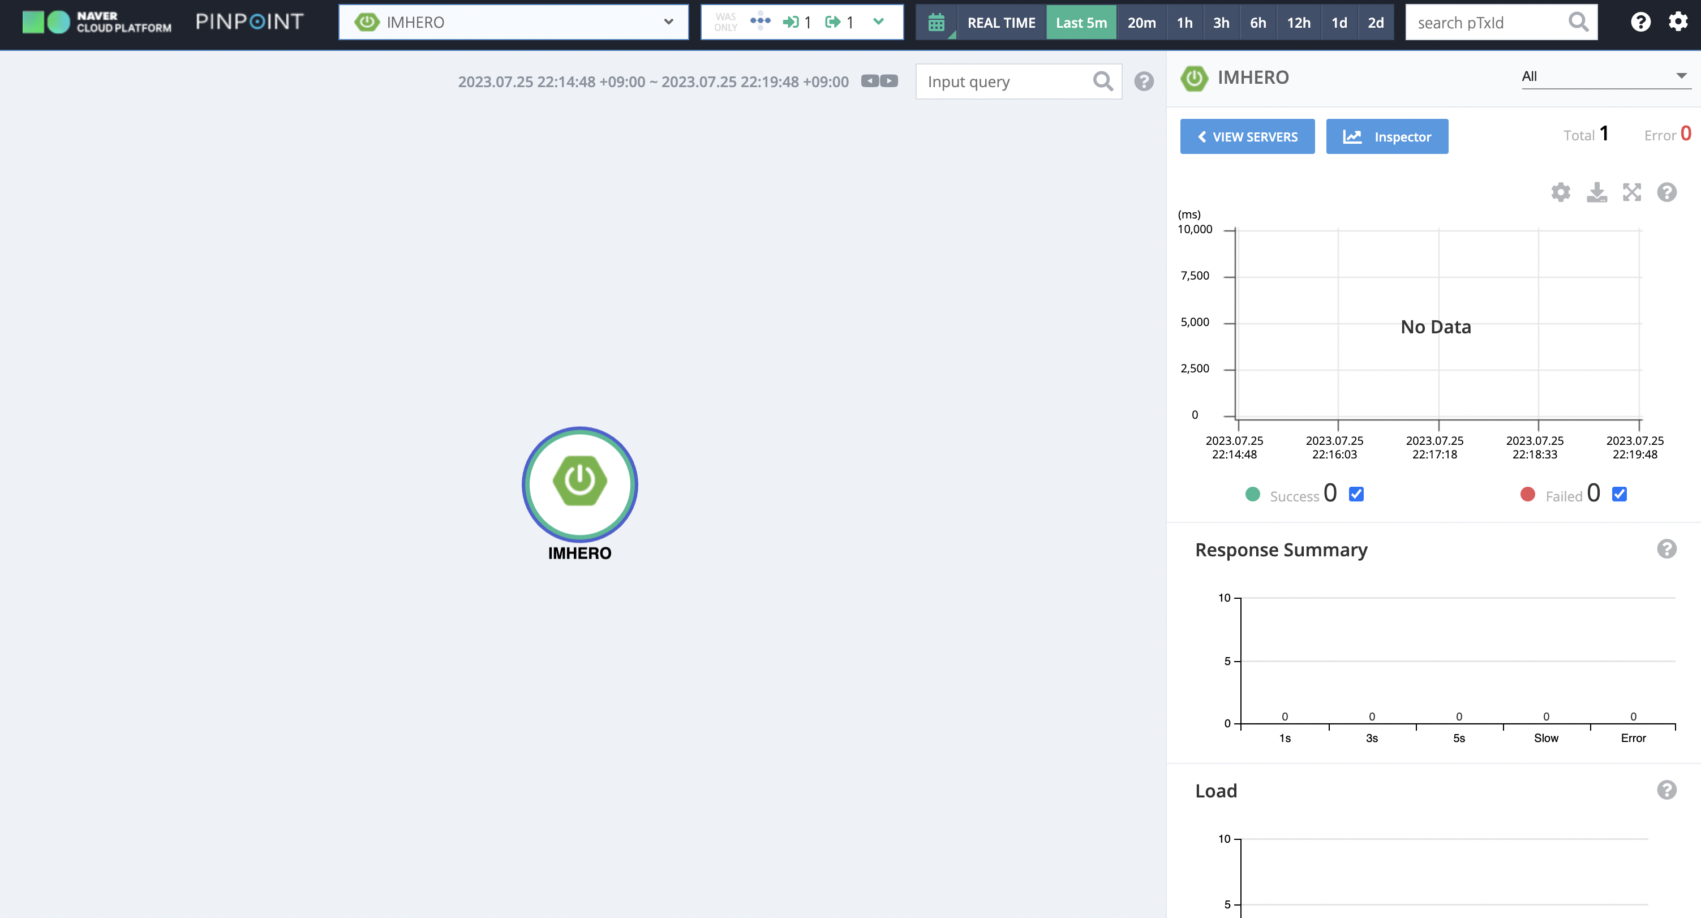
Task: Uncheck the Success checkbox
Action: click(x=1356, y=494)
